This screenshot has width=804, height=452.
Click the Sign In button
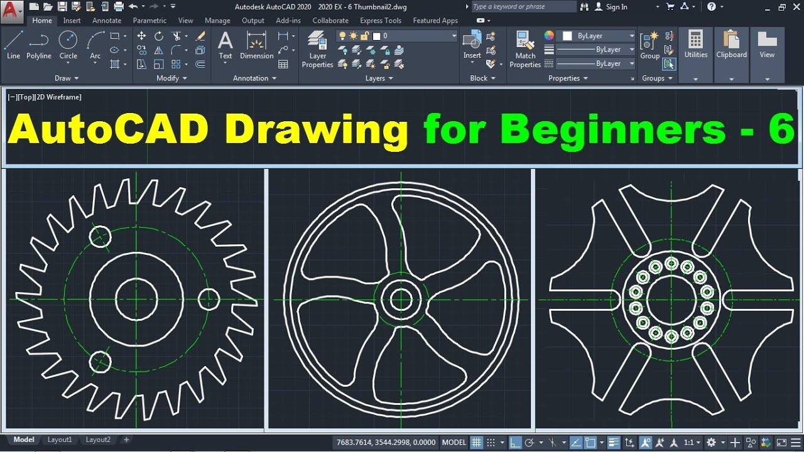point(611,6)
